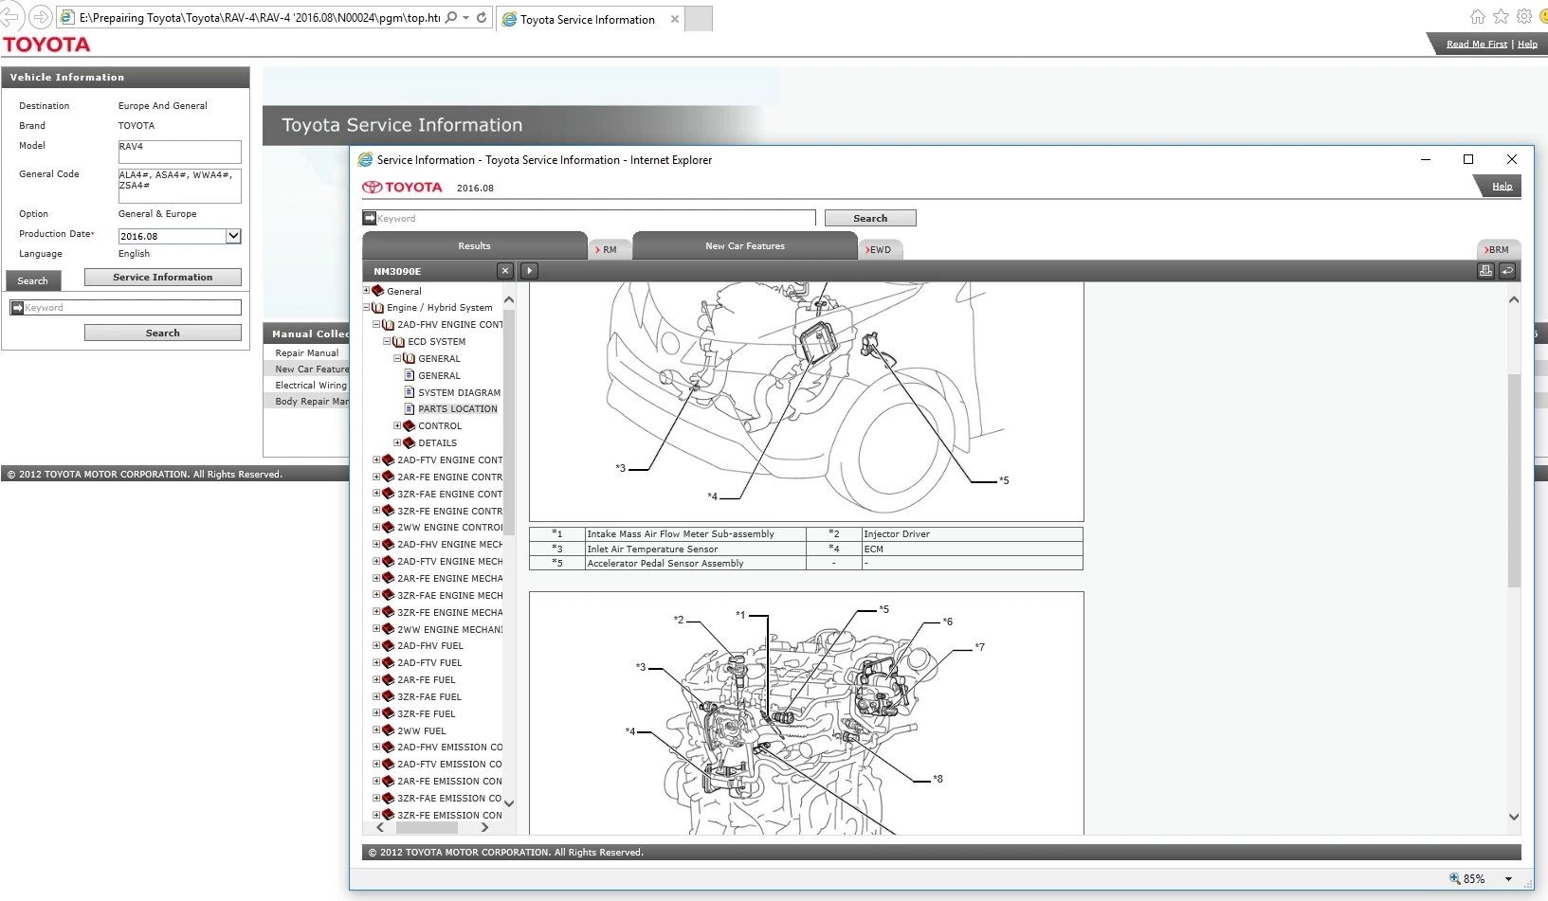Select the 2WW ENGINE MECHANI tree item
The image size is (1548, 901).
pos(450,629)
